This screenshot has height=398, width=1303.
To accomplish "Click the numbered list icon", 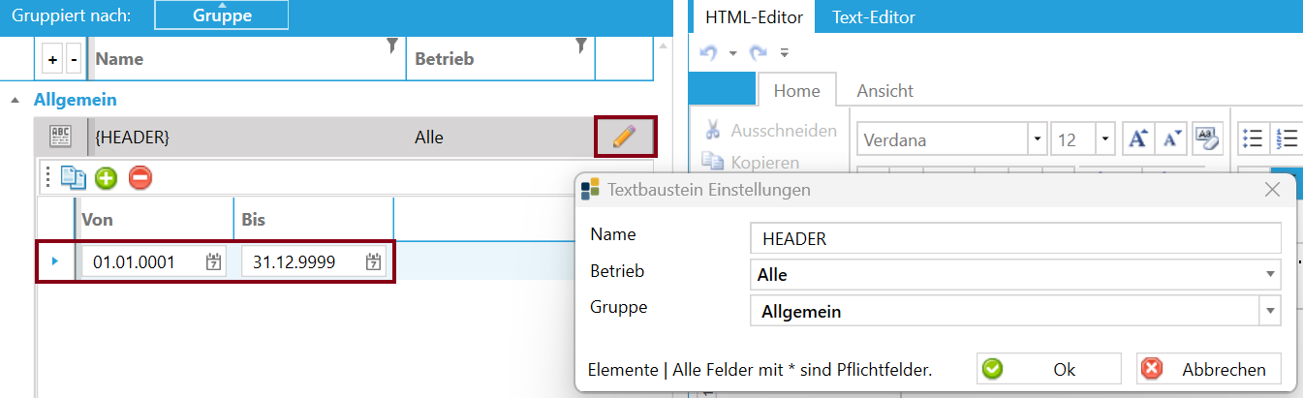I will pyautogui.click(x=1287, y=138).
